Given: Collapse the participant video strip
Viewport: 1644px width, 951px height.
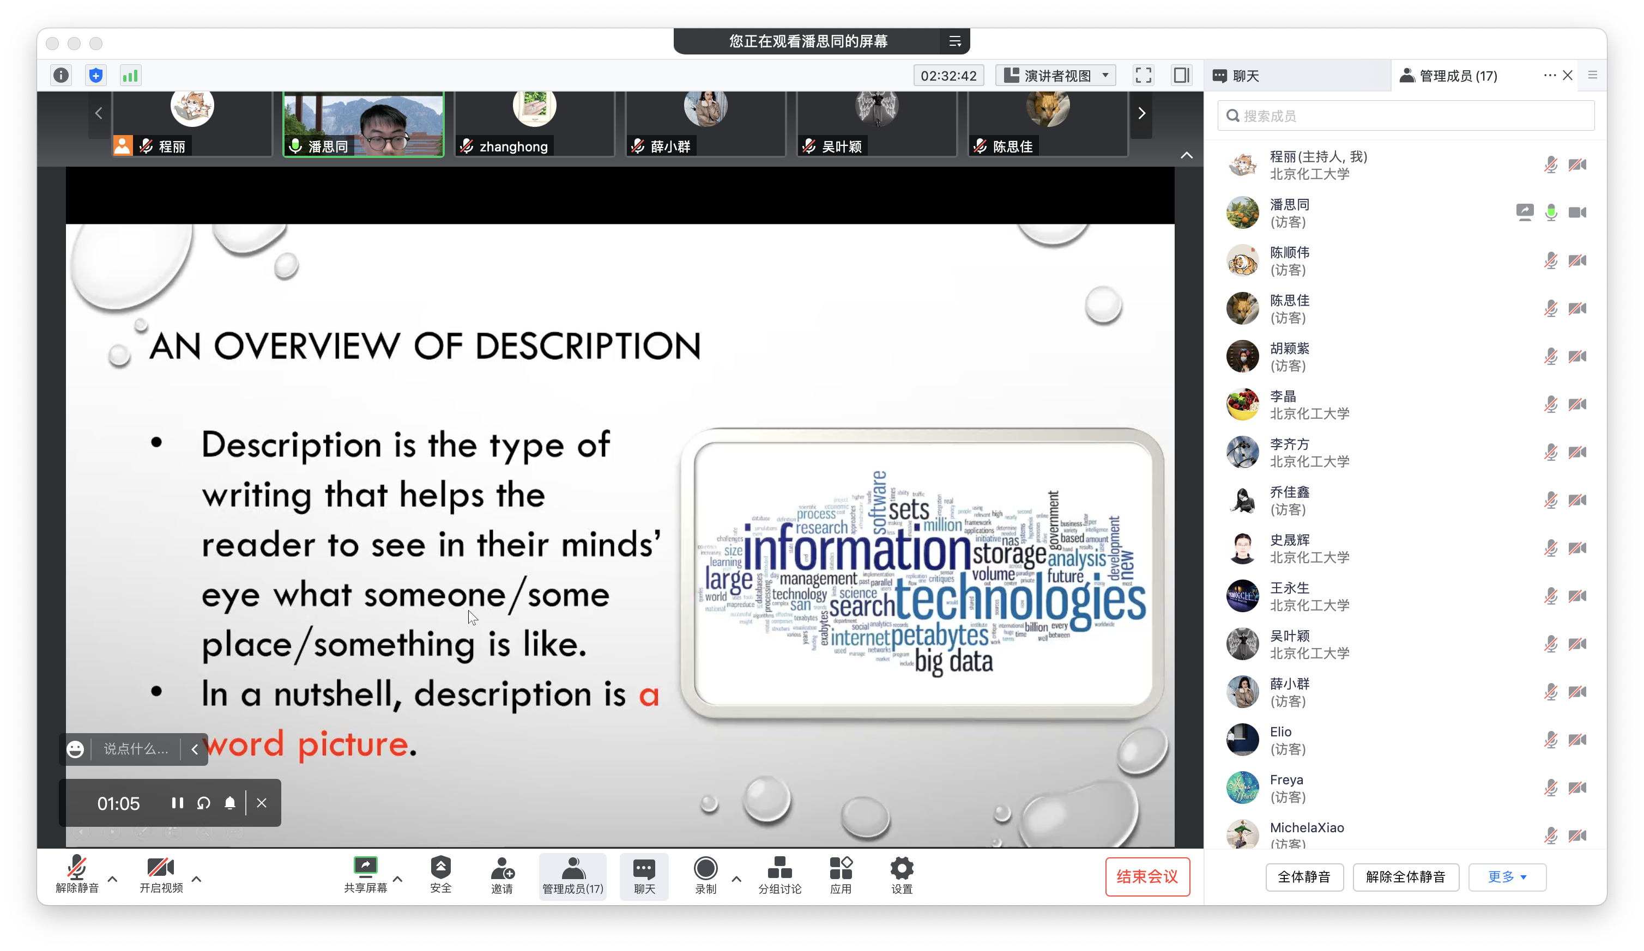Looking at the screenshot, I should coord(1187,155).
